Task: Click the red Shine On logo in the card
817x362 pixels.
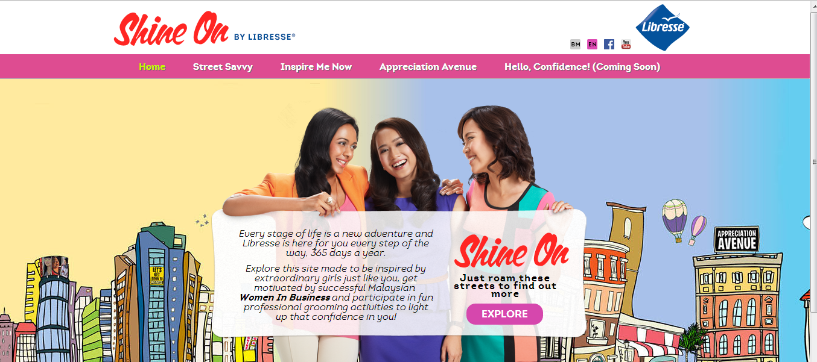Action: coord(511,251)
